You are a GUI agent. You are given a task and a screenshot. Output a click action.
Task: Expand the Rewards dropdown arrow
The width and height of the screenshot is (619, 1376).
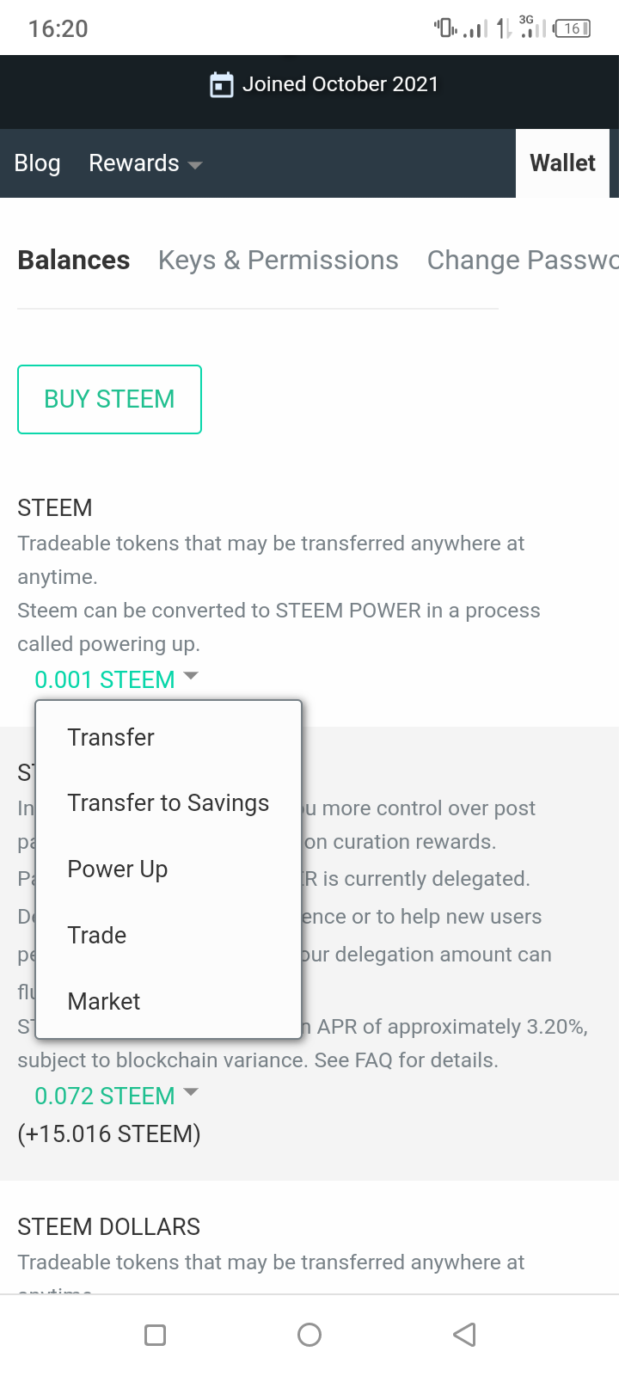pyautogui.click(x=195, y=164)
